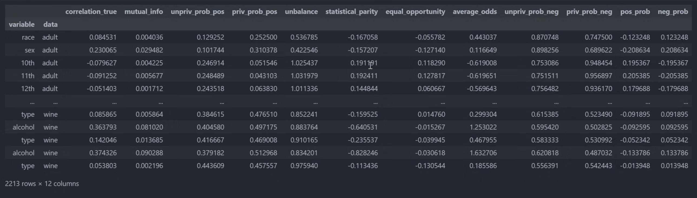Select the 'race' row label
The image size is (697, 198).
pos(28,37)
